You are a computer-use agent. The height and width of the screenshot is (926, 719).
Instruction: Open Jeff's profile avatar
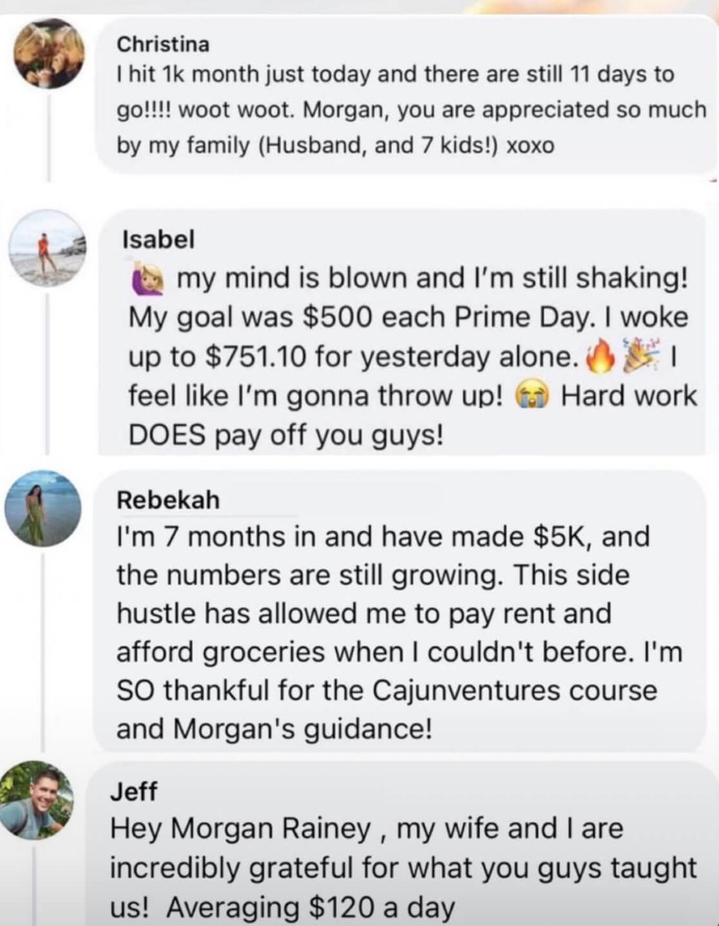[43, 798]
